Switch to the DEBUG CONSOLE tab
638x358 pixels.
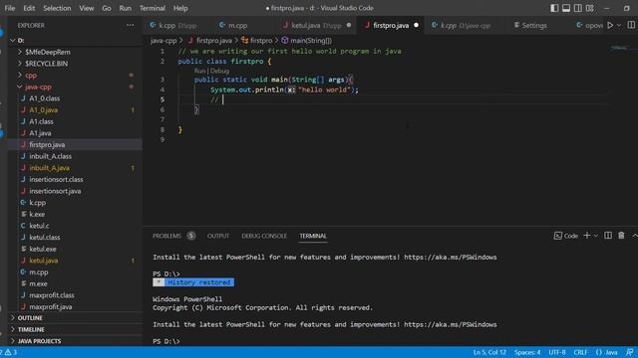tap(264, 236)
